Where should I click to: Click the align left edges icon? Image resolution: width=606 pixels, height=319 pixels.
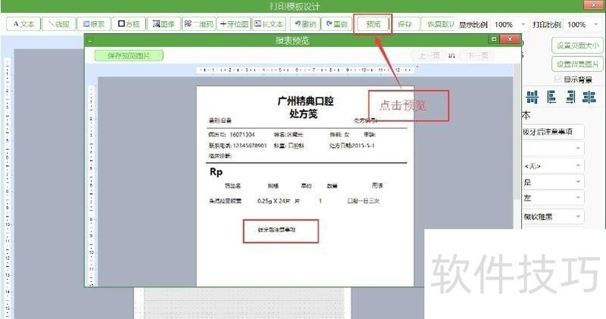pos(551,97)
